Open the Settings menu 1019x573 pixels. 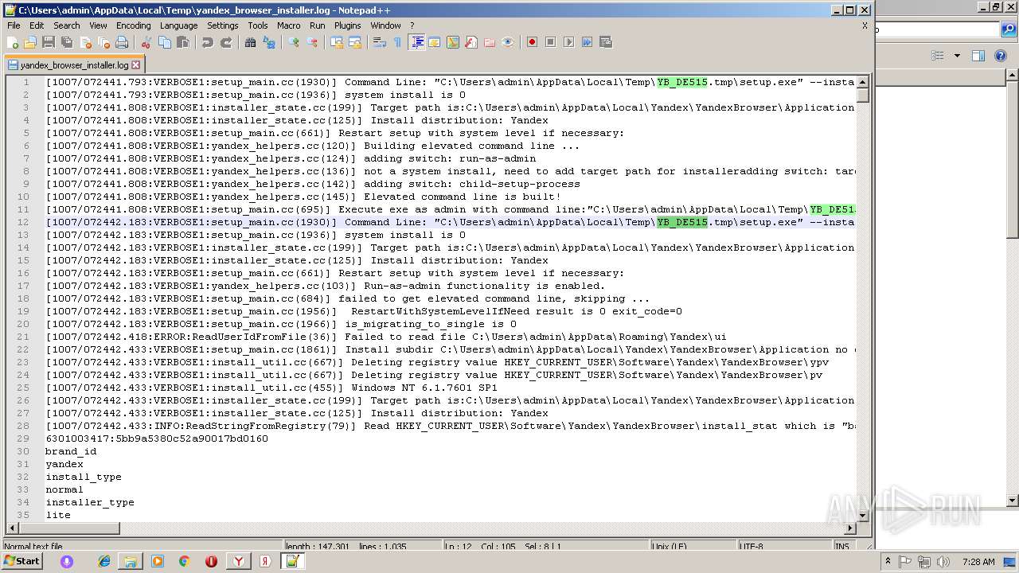click(222, 25)
